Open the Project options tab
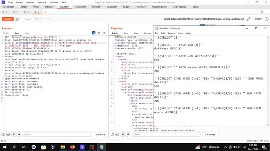The image size is (270, 151). 159,7
